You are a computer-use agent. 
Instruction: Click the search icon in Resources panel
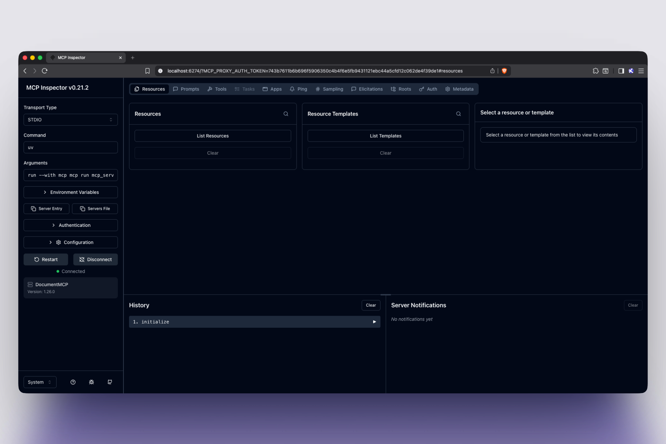click(286, 114)
